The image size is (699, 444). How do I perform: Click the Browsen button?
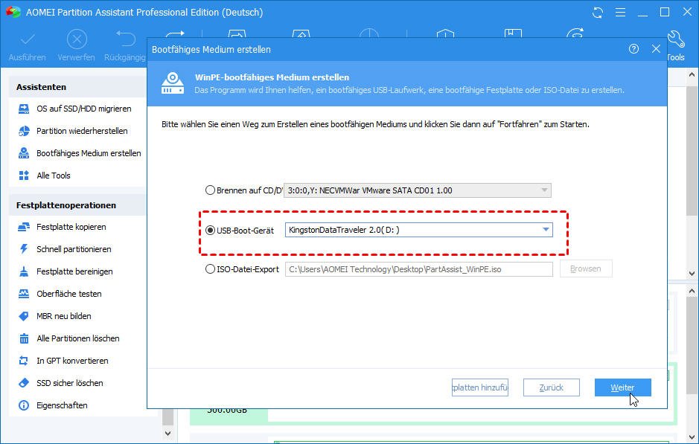[586, 268]
